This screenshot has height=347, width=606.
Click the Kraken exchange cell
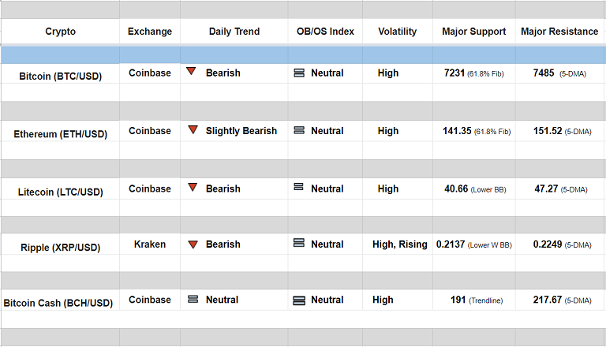tap(150, 244)
